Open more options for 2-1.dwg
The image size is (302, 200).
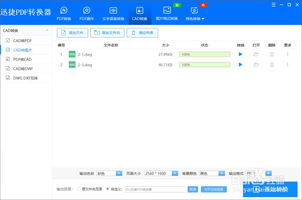(288, 54)
